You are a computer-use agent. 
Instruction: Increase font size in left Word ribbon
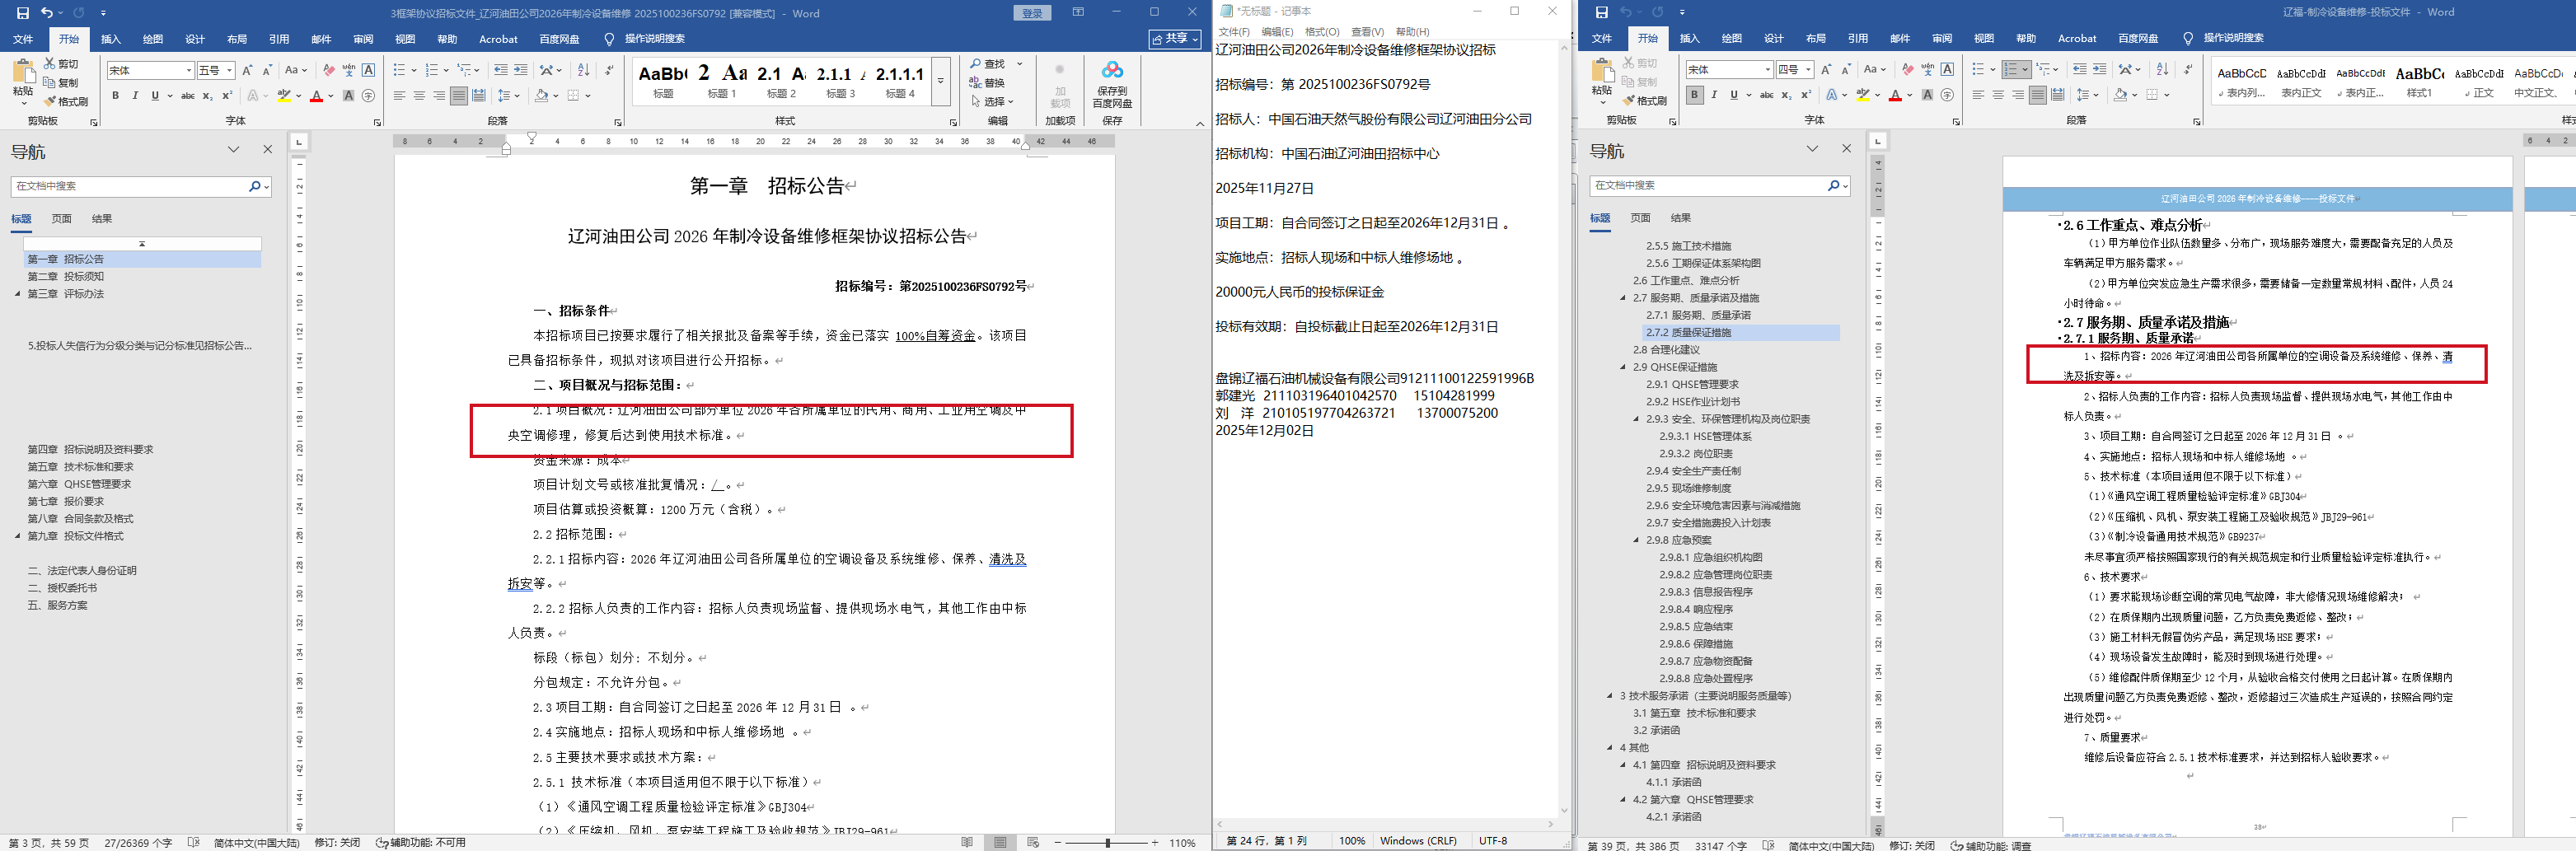tap(247, 70)
